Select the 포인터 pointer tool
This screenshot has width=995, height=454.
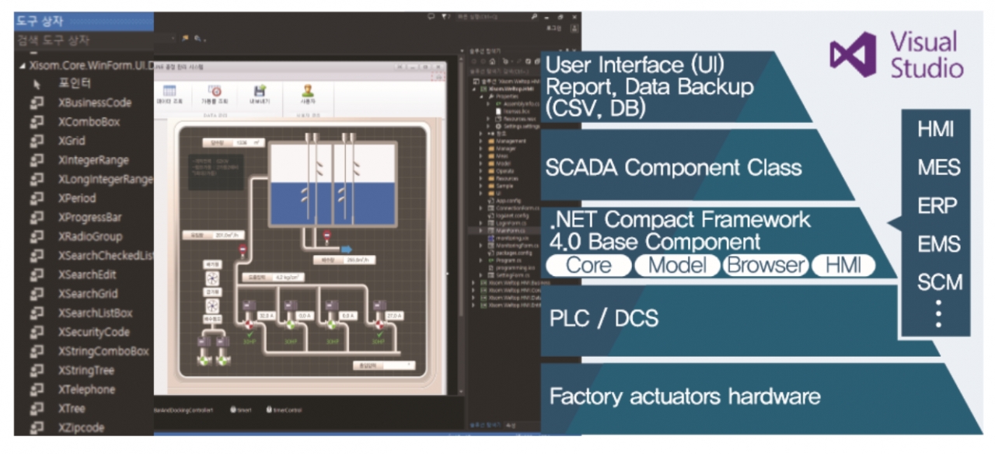coord(37,84)
